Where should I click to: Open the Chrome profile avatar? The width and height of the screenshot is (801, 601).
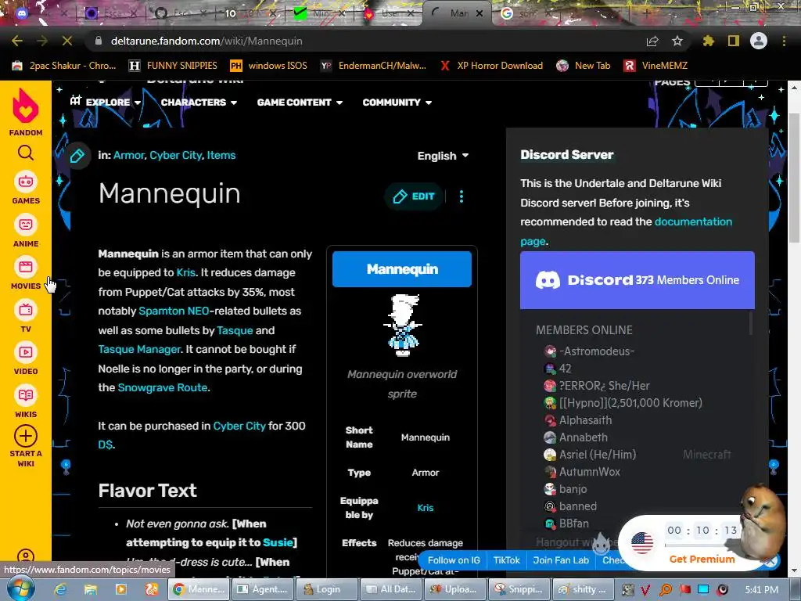coord(759,41)
